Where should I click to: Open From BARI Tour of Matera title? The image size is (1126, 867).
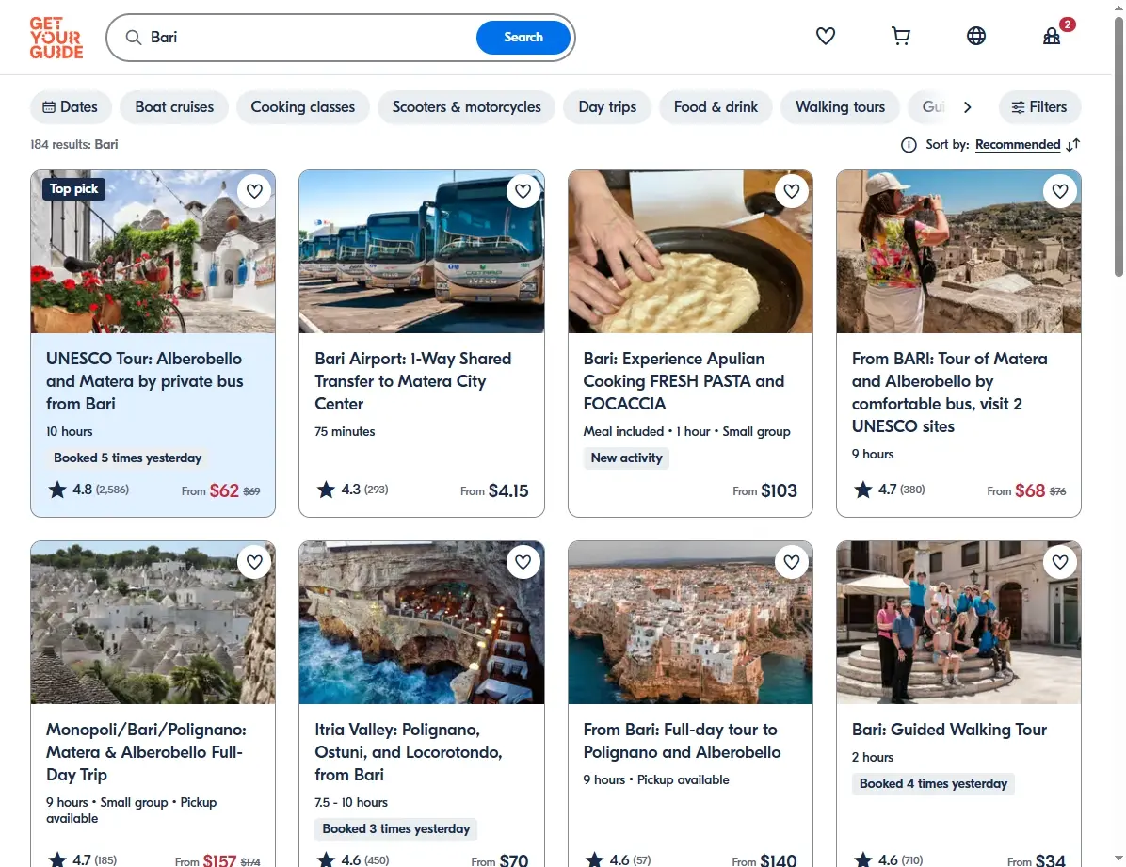[949, 393]
